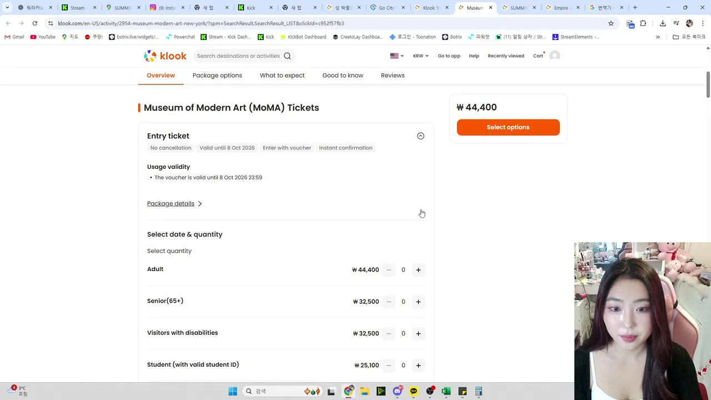Switch to the Overview tab
The height and width of the screenshot is (400, 711).
tap(161, 75)
